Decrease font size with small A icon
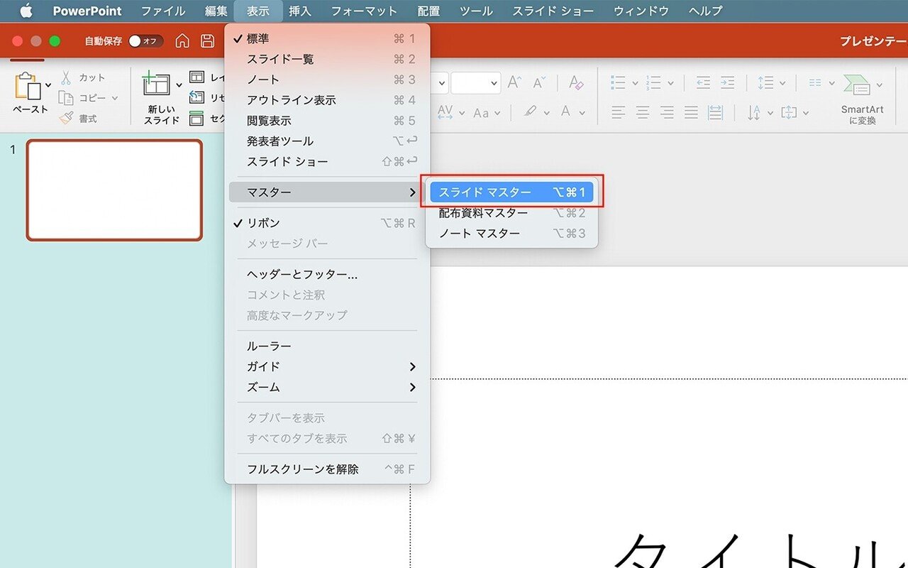The image size is (908, 568). 538,83
